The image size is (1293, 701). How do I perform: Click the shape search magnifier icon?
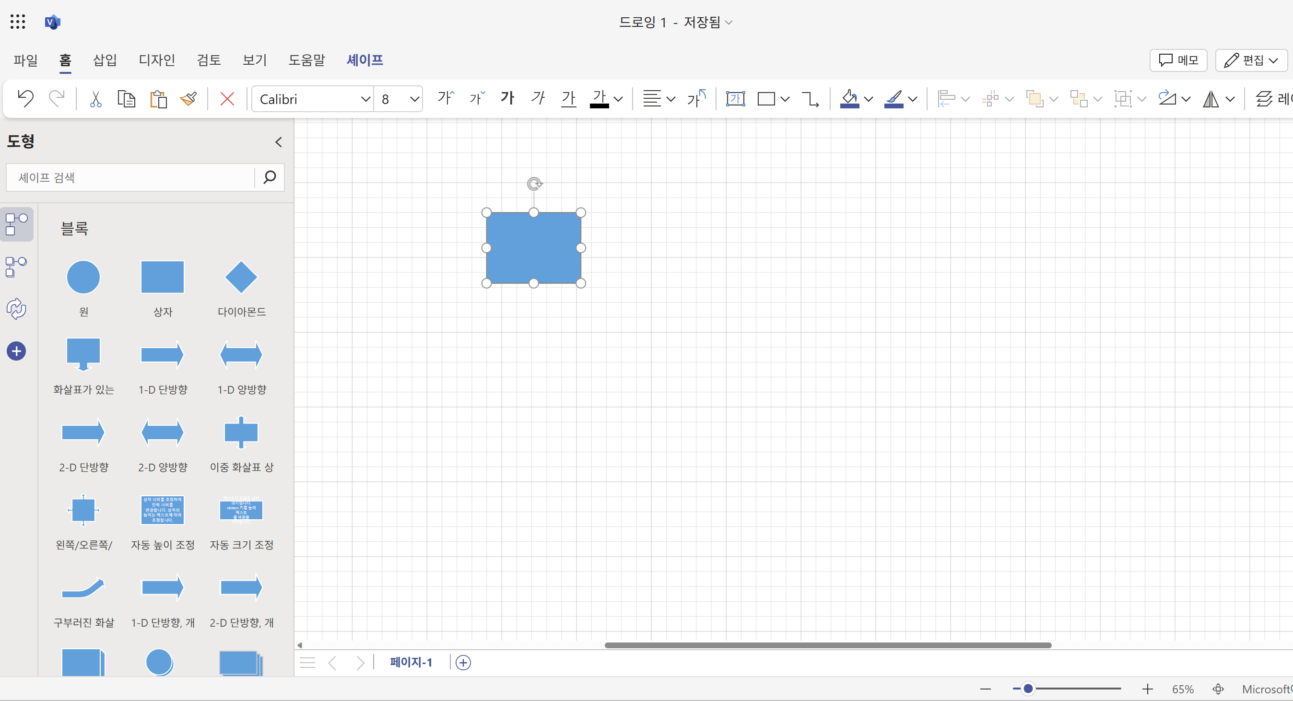point(270,177)
